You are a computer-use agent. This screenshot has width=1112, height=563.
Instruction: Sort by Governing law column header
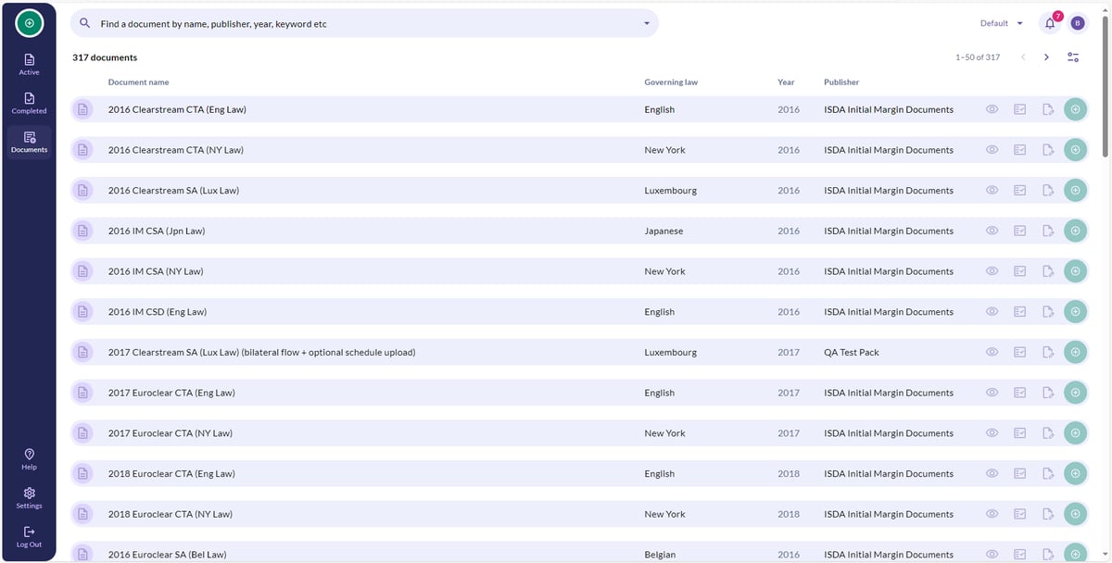[671, 82]
